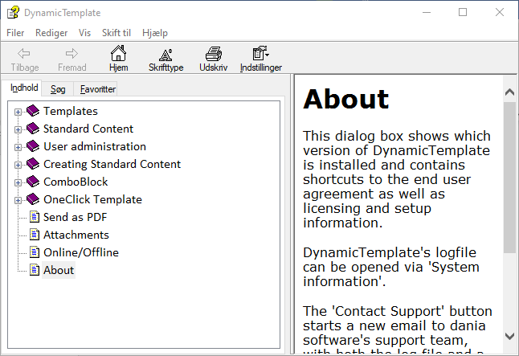Click the Fremad forward arrow
The height and width of the screenshot is (356, 519).
pyautogui.click(x=72, y=53)
